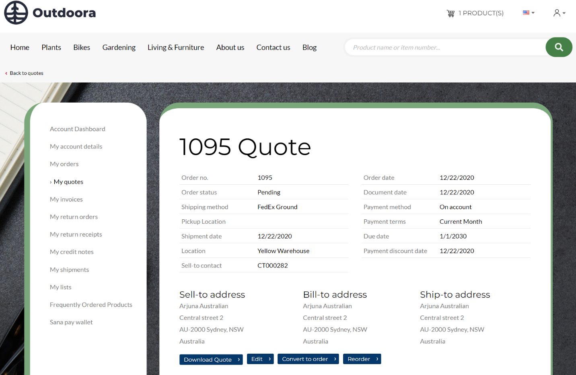This screenshot has width=576, height=375.
Task: Open My orders in sidebar
Action: coord(64,164)
